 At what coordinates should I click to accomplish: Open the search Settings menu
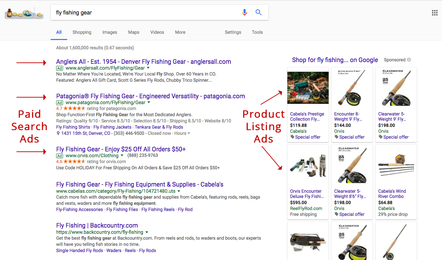[x=233, y=32]
